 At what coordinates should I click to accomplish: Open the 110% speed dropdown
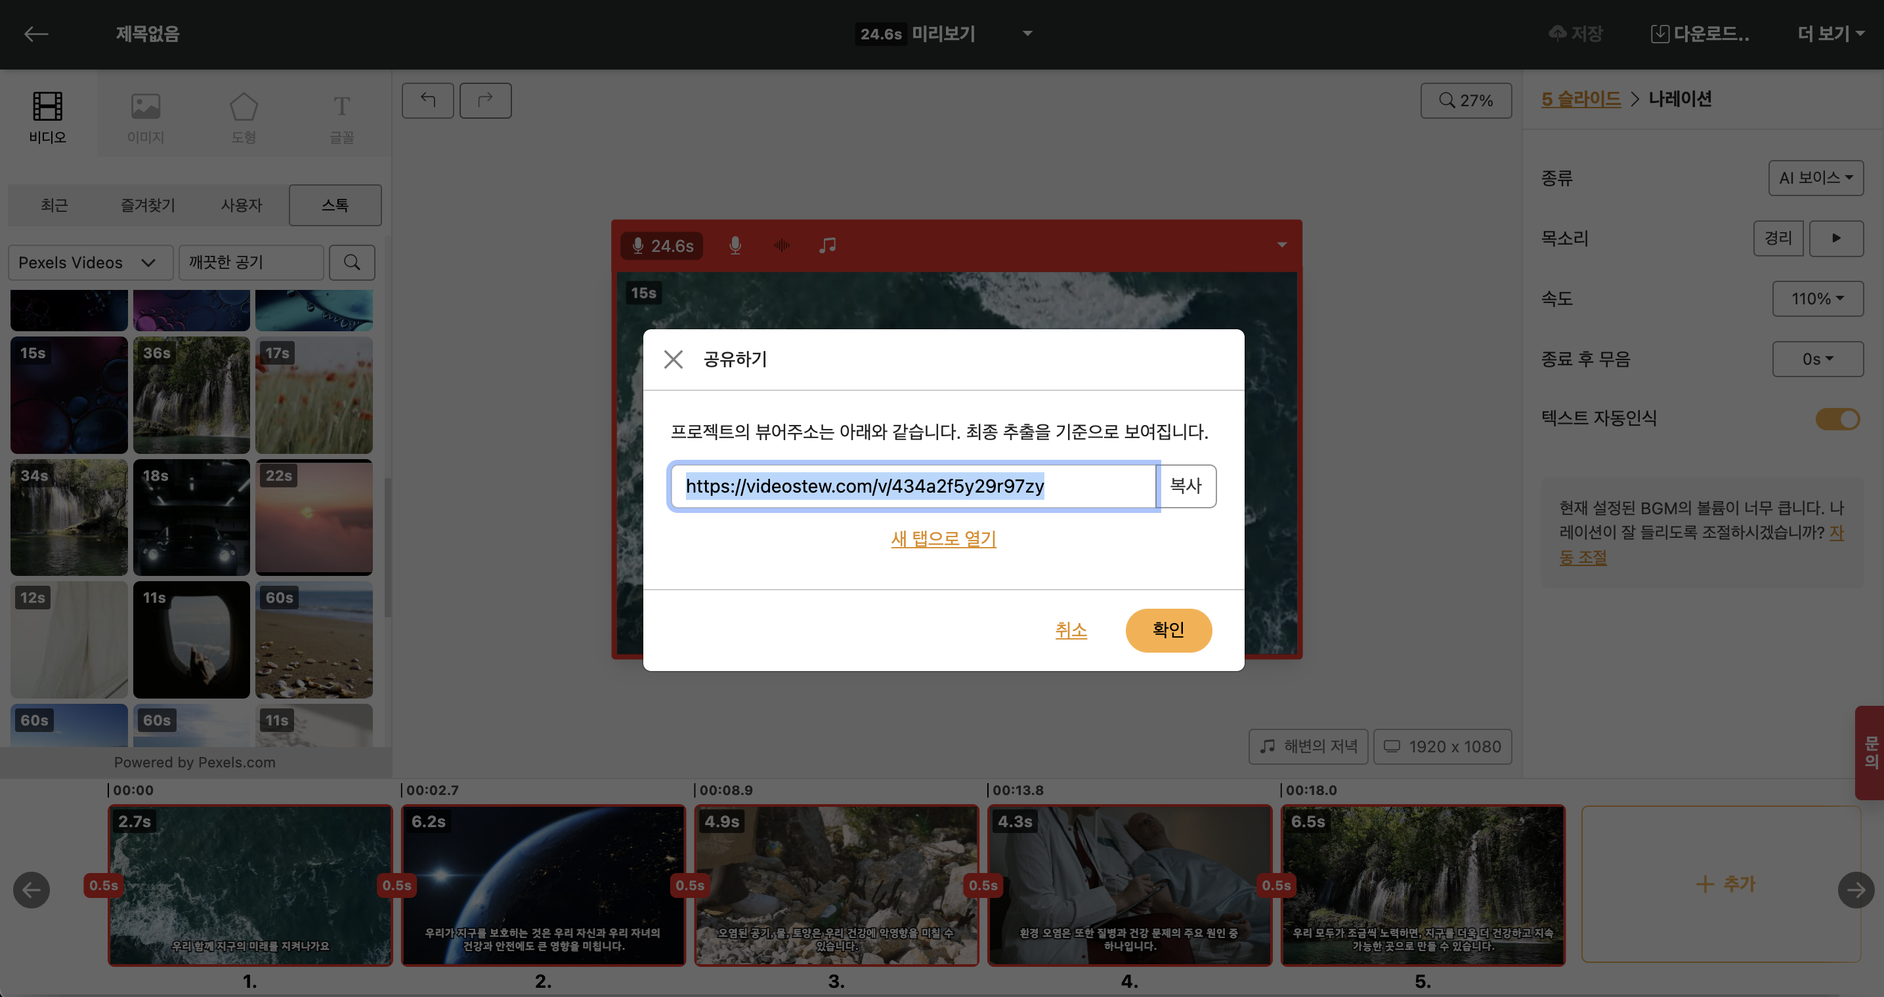point(1817,299)
